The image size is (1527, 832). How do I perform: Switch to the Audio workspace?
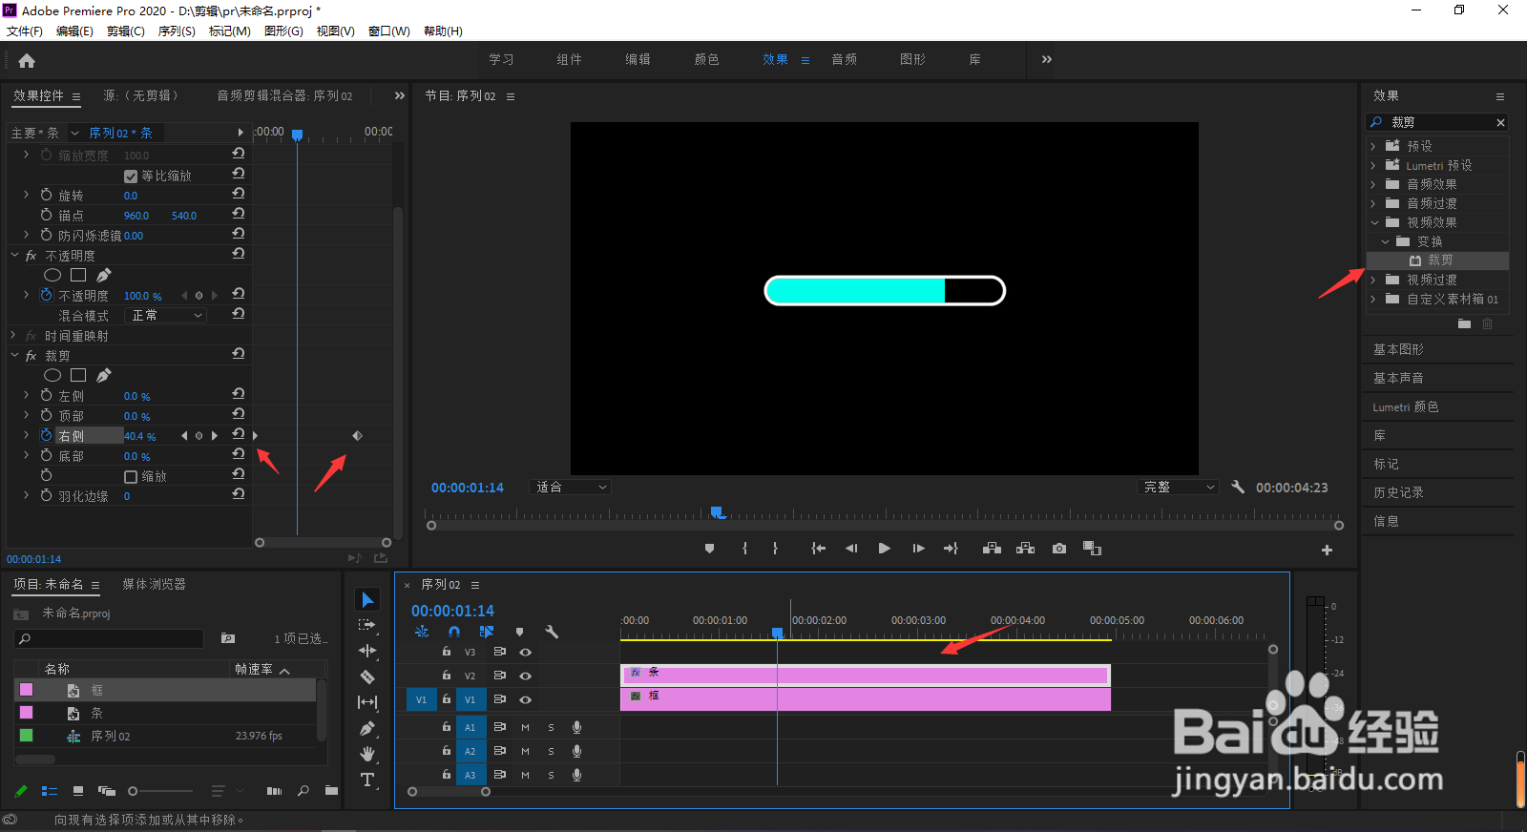pos(845,59)
